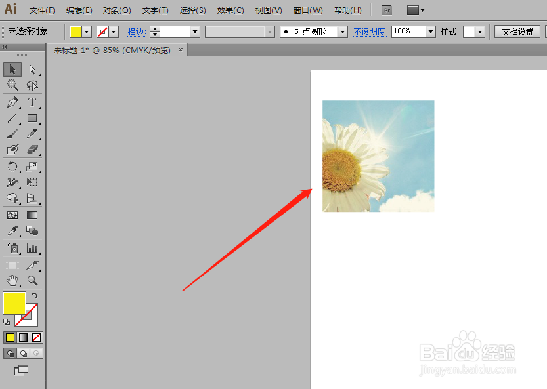This screenshot has height=389, width=547.
Task: Select the Mesh tool
Action: tap(12, 215)
